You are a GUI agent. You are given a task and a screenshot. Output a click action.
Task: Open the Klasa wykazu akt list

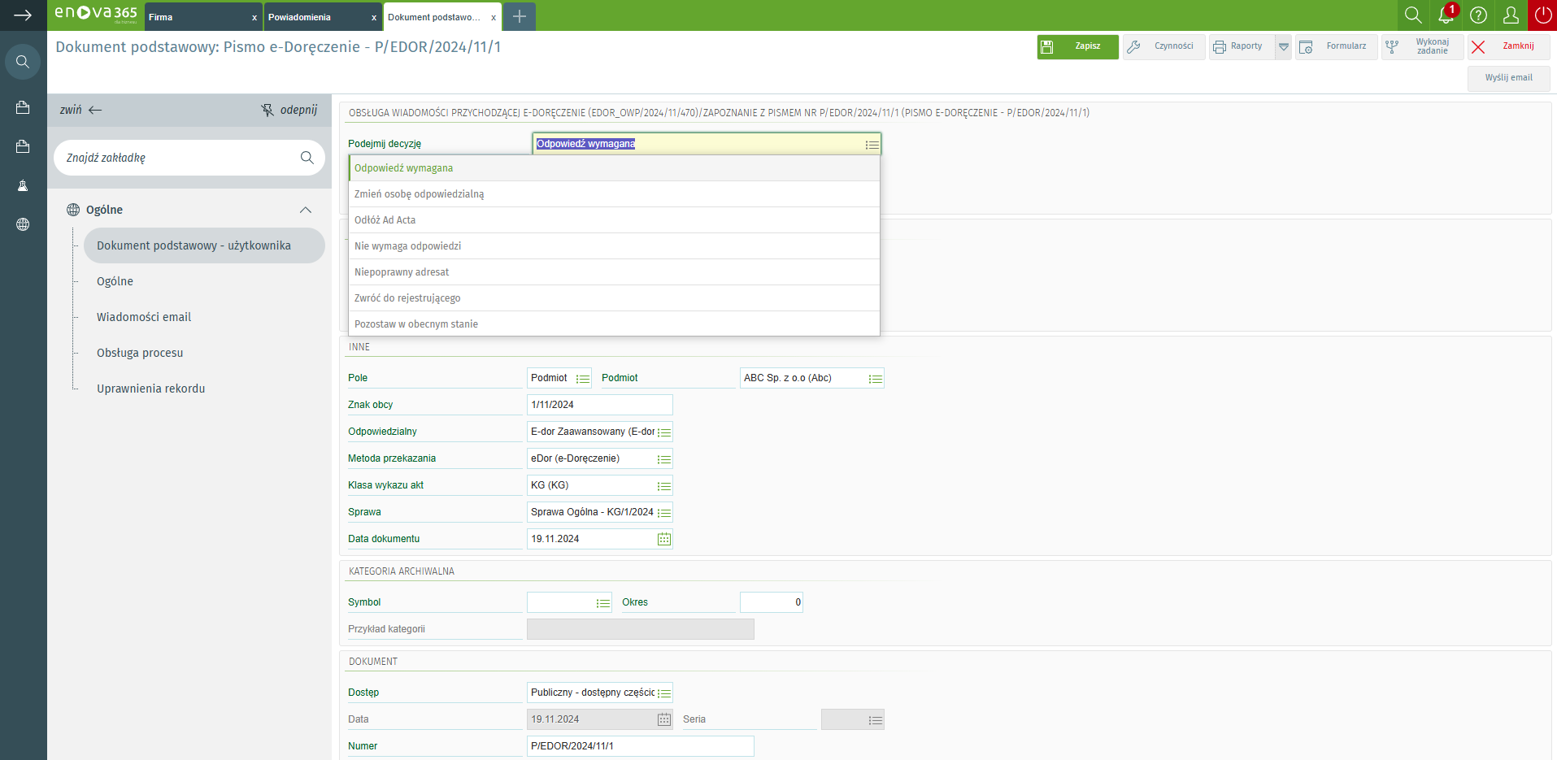[x=664, y=486]
